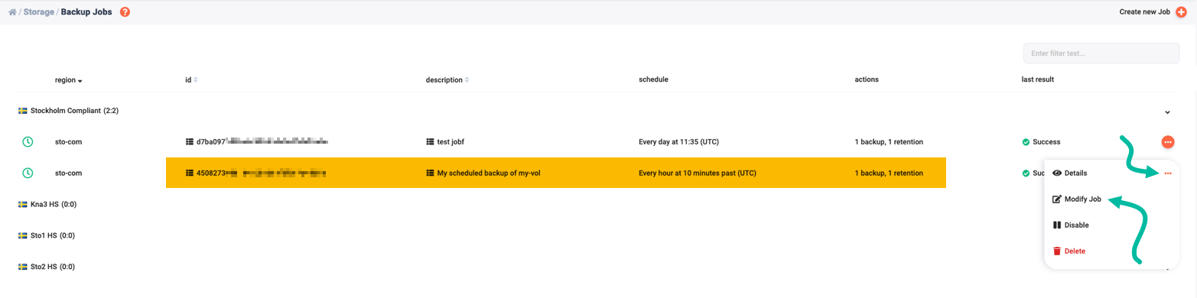The height and width of the screenshot is (298, 1197).
Task: Click the Swedish flag beside Sto2 HS
Action: click(22, 267)
